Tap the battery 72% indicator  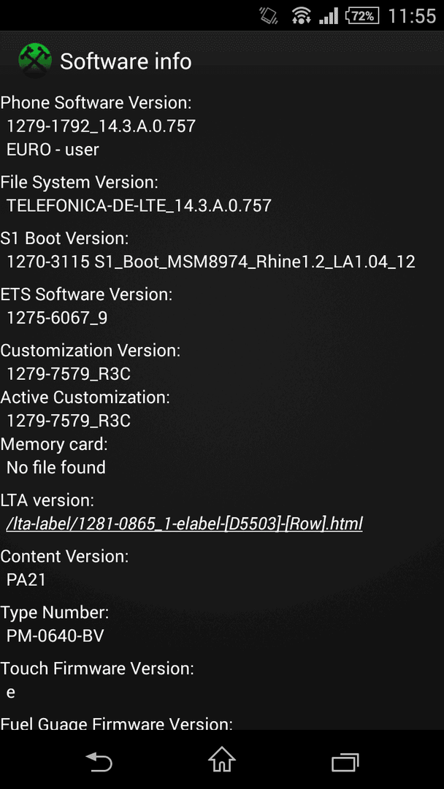pos(362,16)
